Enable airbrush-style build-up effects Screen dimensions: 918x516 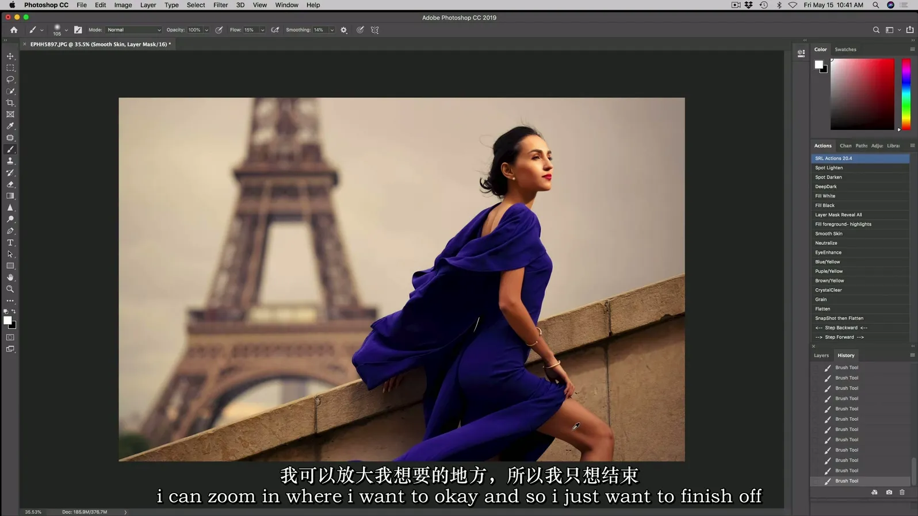point(275,30)
